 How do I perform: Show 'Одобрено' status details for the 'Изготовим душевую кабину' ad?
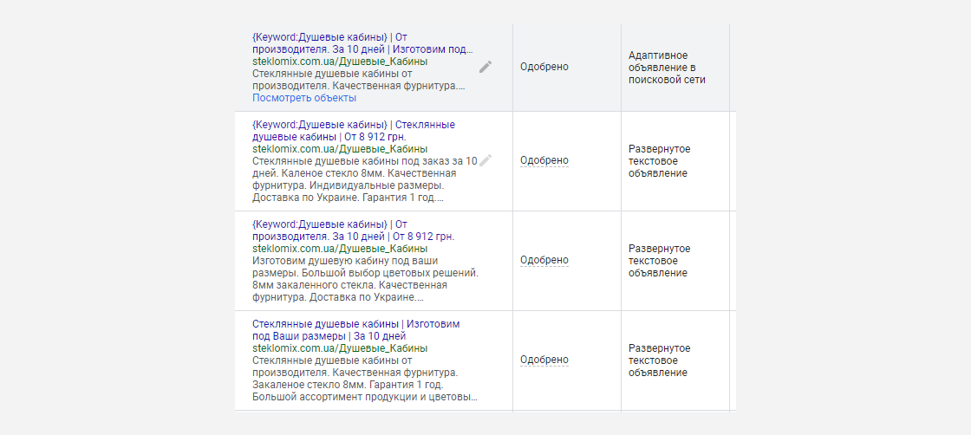pos(544,260)
